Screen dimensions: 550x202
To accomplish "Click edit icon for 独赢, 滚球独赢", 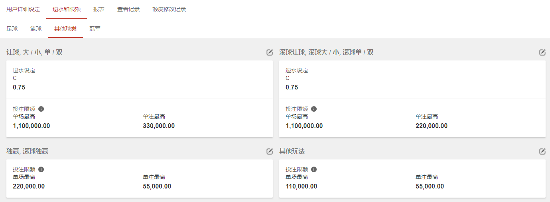I will point(270,151).
